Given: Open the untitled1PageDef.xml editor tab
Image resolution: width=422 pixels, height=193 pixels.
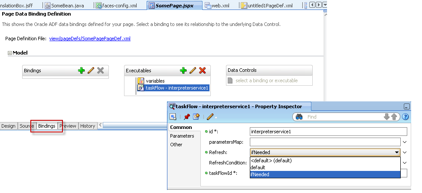Looking at the screenshot, I should click(x=266, y=5).
